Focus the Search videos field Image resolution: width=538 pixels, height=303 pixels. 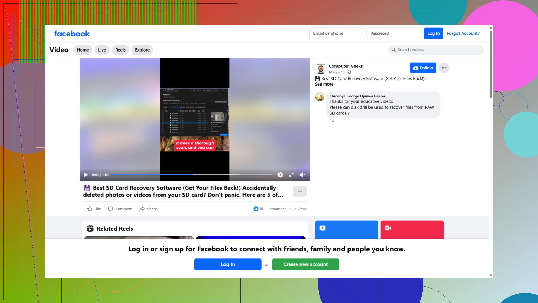point(436,50)
